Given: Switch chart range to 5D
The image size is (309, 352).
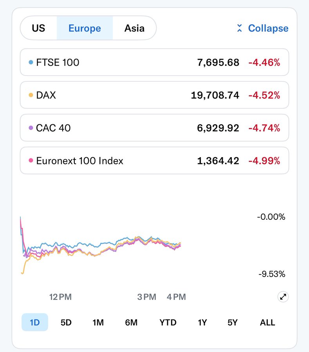Looking at the screenshot, I should pyautogui.click(x=66, y=323).
